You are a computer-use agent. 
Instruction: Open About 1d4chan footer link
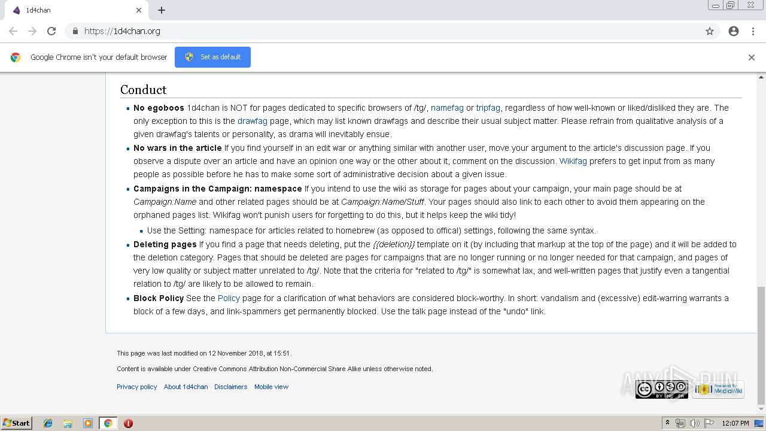click(x=186, y=387)
